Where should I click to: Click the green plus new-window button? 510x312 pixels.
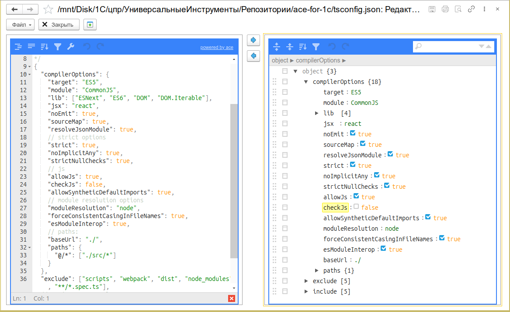90,25
